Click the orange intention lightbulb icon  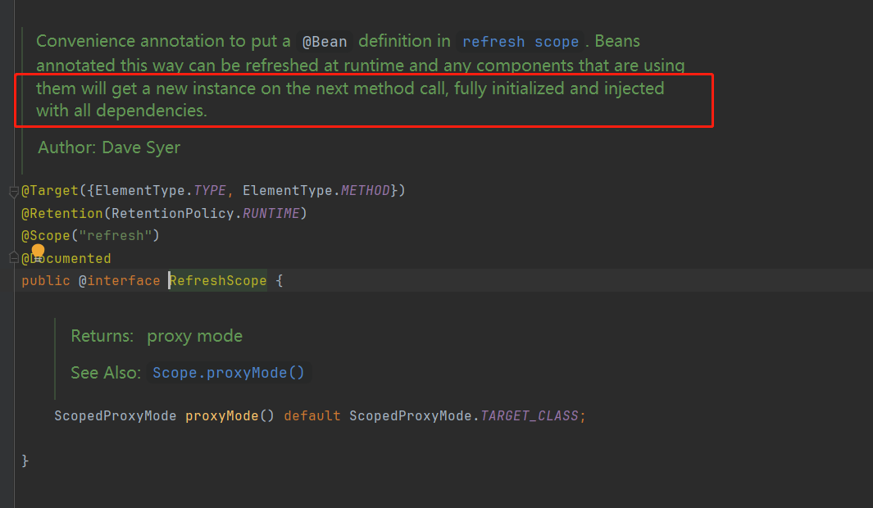pos(38,252)
